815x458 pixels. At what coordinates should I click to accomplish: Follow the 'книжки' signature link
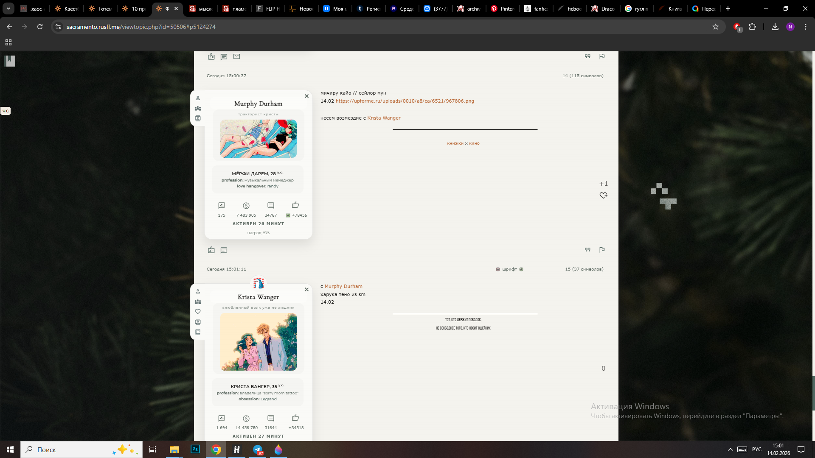pyautogui.click(x=455, y=143)
